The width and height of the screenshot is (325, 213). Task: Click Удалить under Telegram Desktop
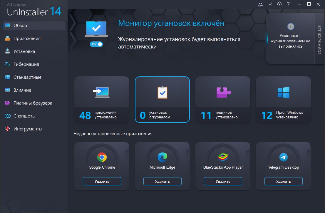point(284,181)
